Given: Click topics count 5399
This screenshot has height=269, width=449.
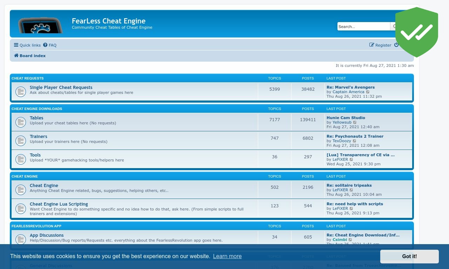Looking at the screenshot, I should [x=275, y=89].
